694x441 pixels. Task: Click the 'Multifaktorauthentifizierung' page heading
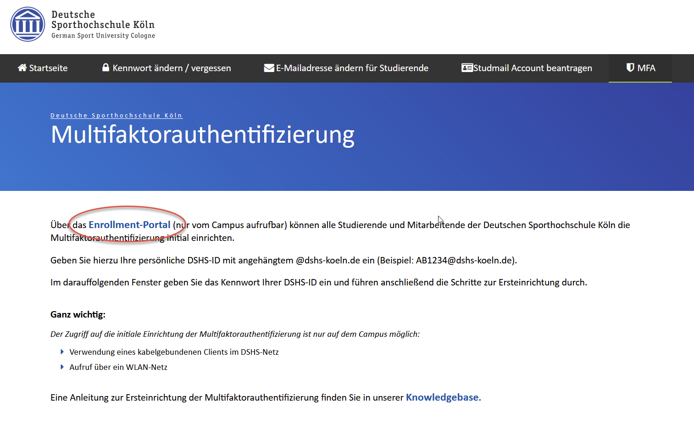click(202, 135)
